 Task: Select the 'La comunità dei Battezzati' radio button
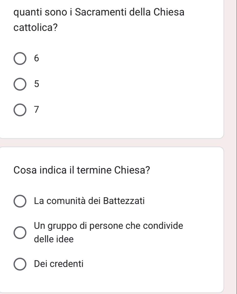click(x=20, y=201)
